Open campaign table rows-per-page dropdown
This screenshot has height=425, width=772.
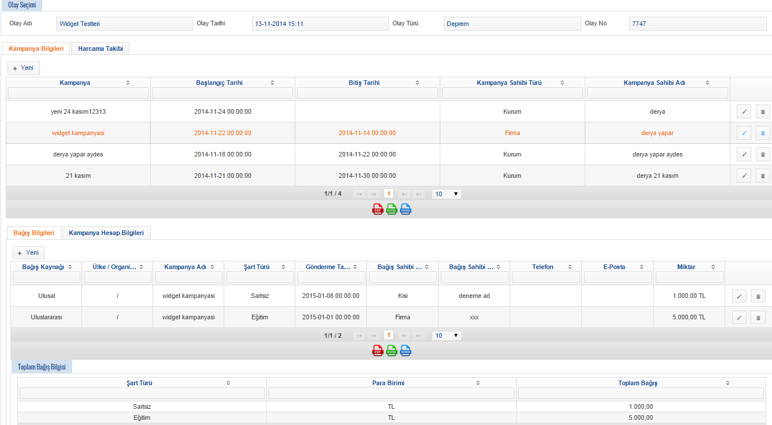tap(447, 194)
